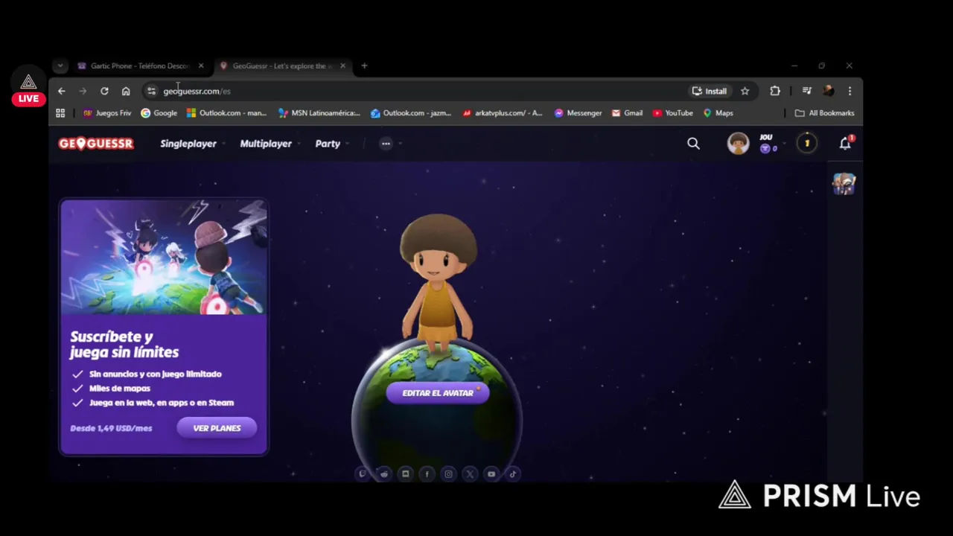Click the GeoGuessr search magnifier icon
Image resolution: width=953 pixels, height=536 pixels.
tap(693, 144)
